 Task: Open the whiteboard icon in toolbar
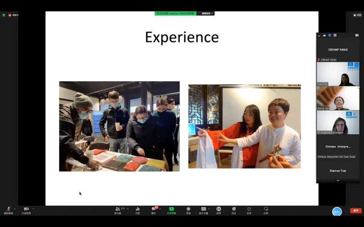[x=266, y=210]
